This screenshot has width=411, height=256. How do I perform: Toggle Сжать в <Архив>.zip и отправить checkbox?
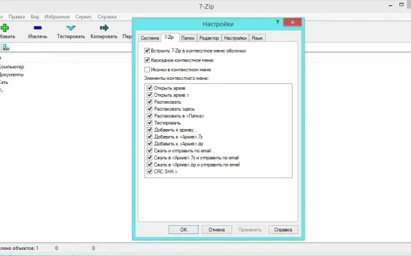(149, 165)
